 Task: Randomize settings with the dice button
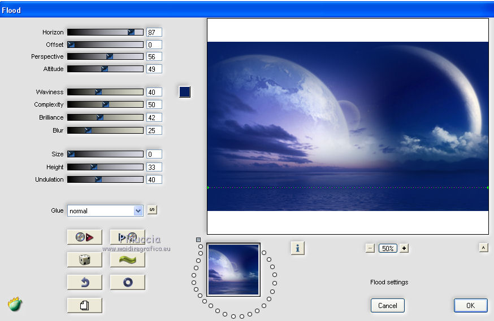(84, 260)
